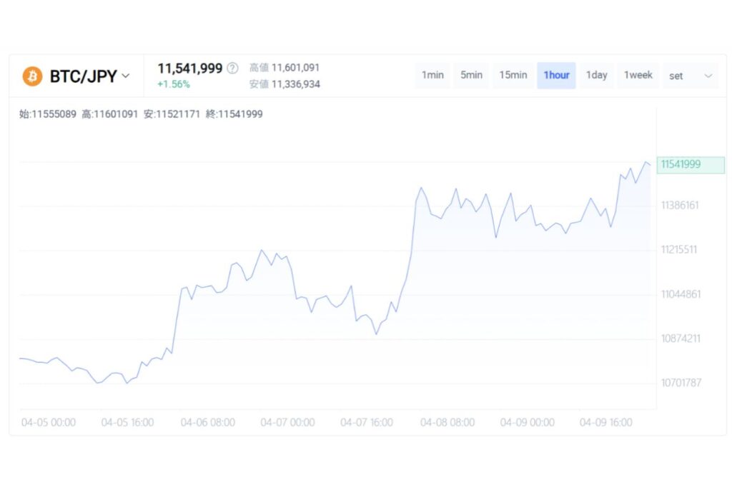This screenshot has width=732, height=487.
Task: Switch to the 1day timeframe
Action: point(596,75)
